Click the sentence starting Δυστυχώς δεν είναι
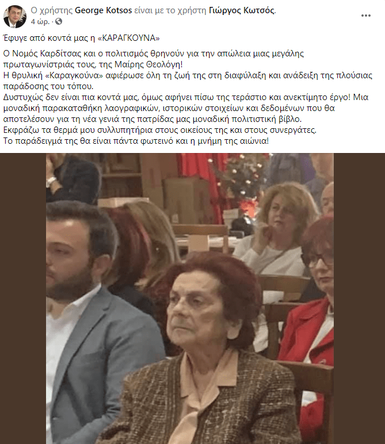Viewport: 385px width, 444px height. pos(185,108)
